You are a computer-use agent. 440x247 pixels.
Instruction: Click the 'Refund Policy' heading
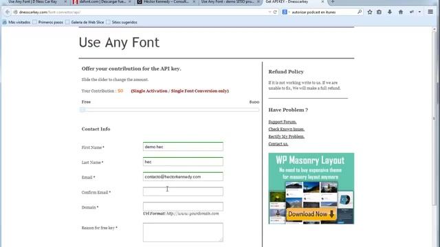[x=286, y=71]
